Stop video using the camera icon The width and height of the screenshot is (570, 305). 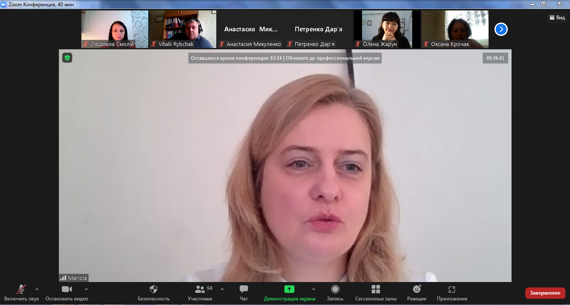pyautogui.click(x=67, y=289)
